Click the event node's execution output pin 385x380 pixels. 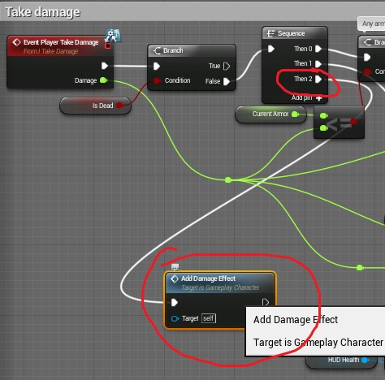(105, 66)
